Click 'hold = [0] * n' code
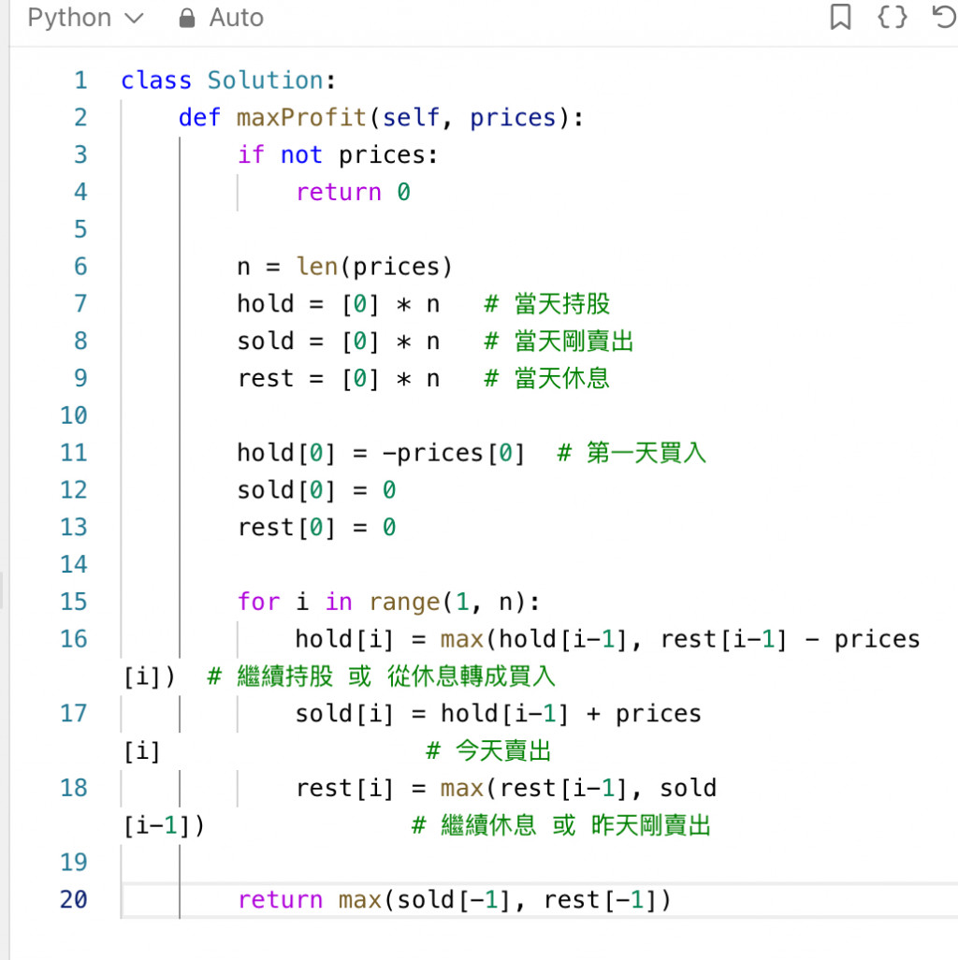Viewport: 958px width, 960px height. [x=339, y=304]
